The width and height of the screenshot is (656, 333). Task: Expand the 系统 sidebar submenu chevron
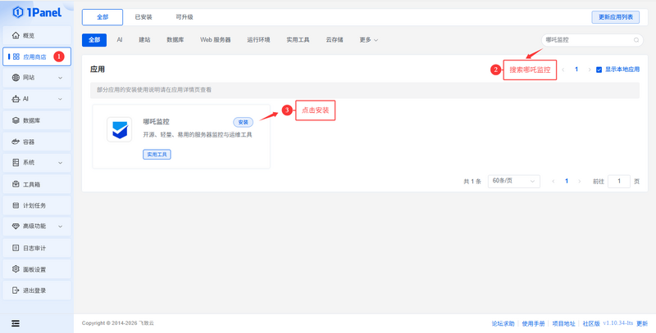[x=60, y=163]
